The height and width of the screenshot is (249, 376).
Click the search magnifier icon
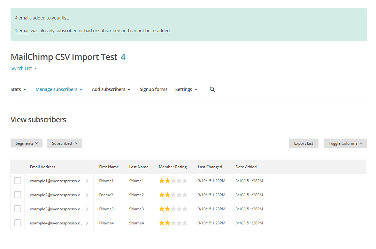click(212, 89)
